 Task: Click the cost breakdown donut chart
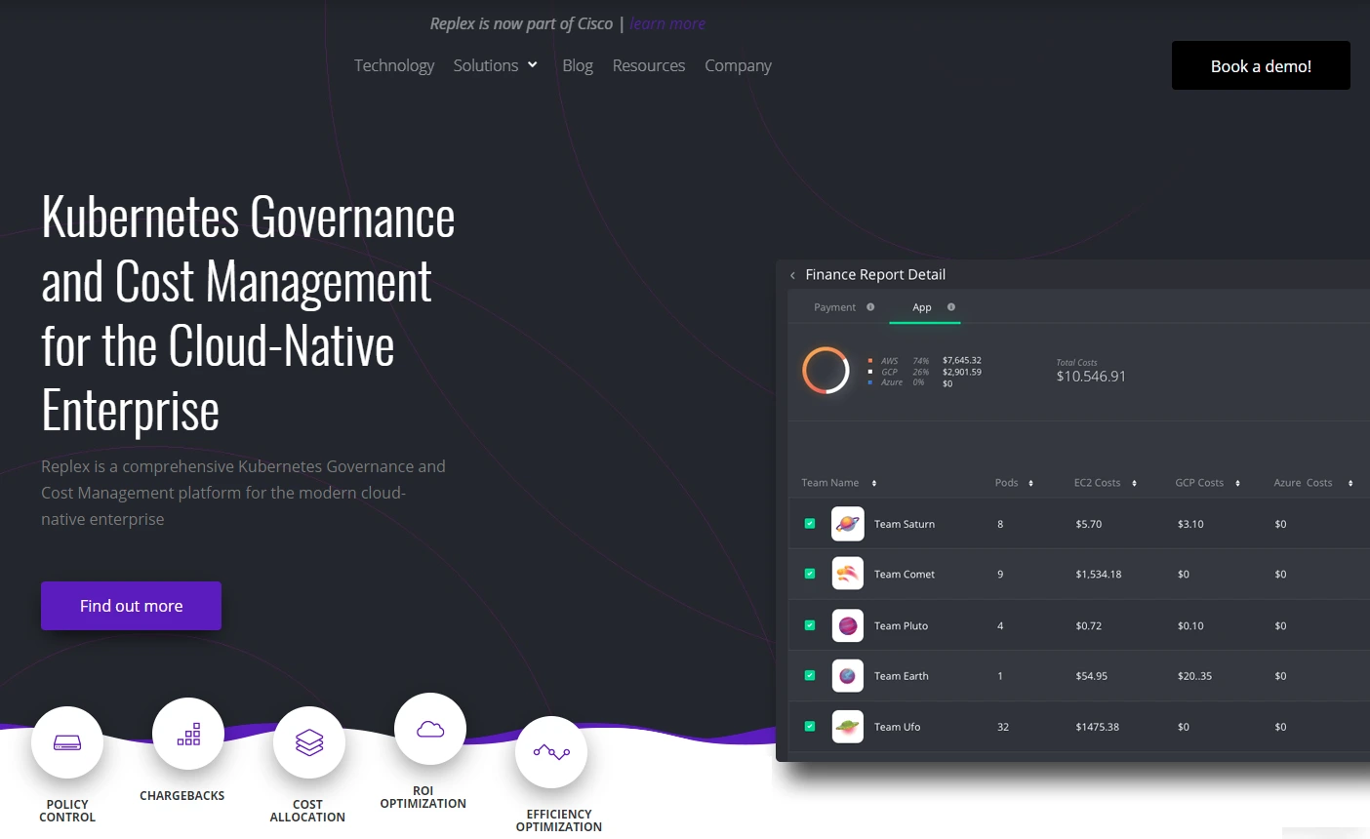[826, 371]
